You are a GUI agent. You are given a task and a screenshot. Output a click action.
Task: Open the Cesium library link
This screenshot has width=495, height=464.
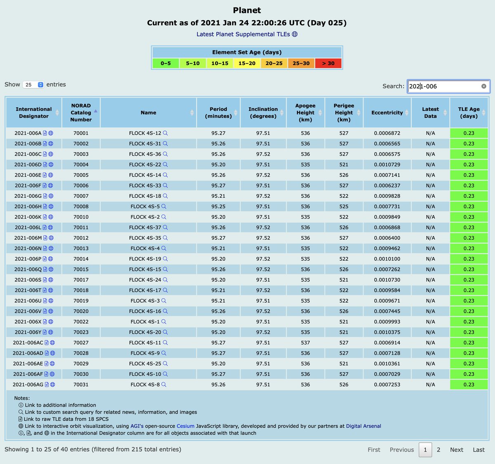click(186, 426)
